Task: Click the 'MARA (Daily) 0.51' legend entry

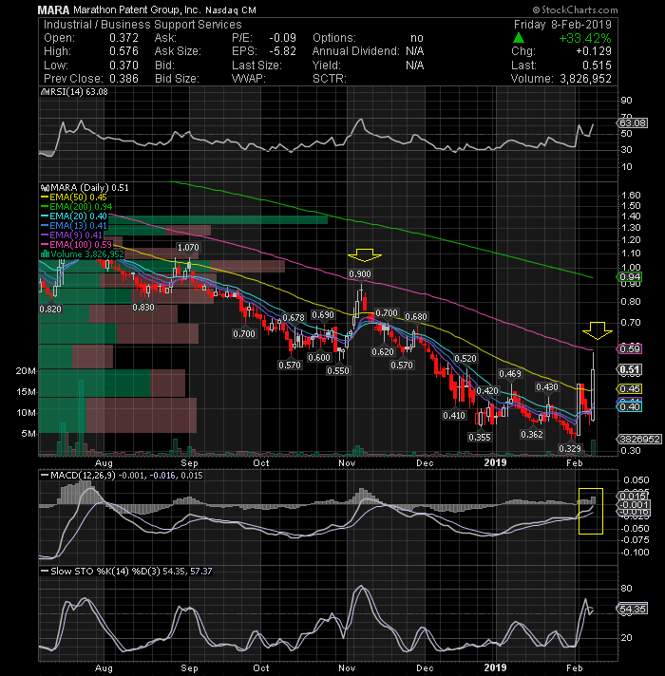Action: point(85,188)
